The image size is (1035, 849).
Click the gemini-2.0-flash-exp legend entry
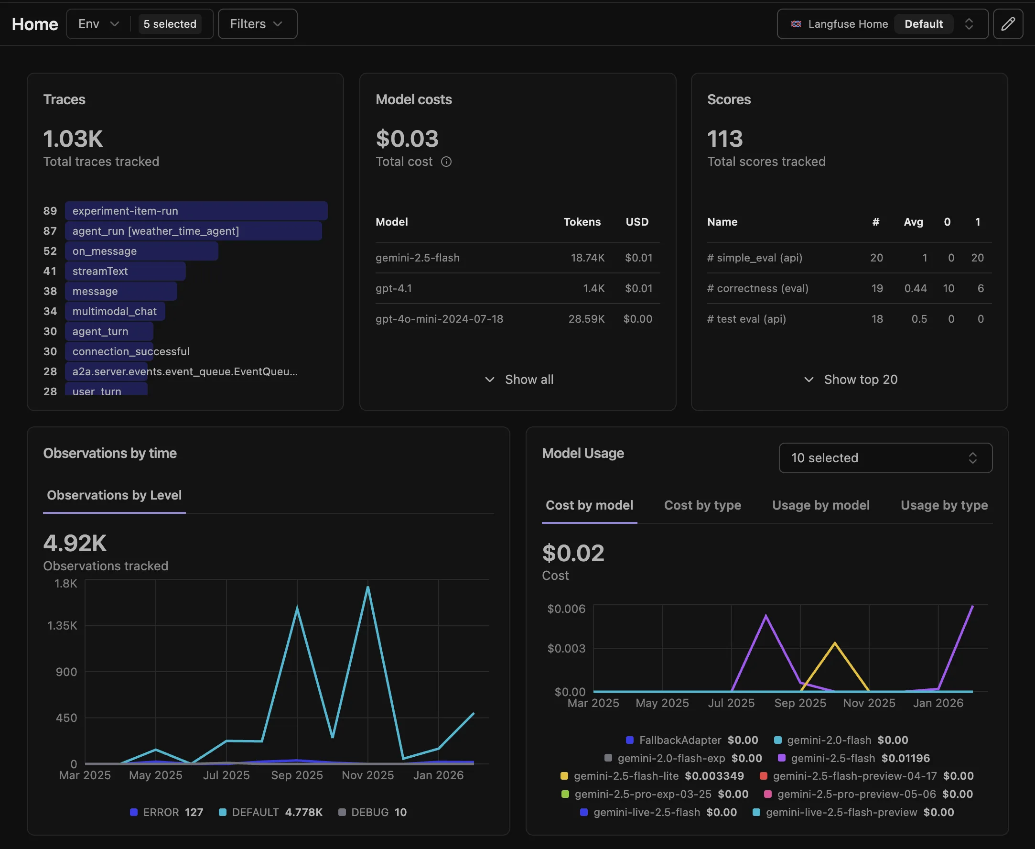(x=683, y=759)
